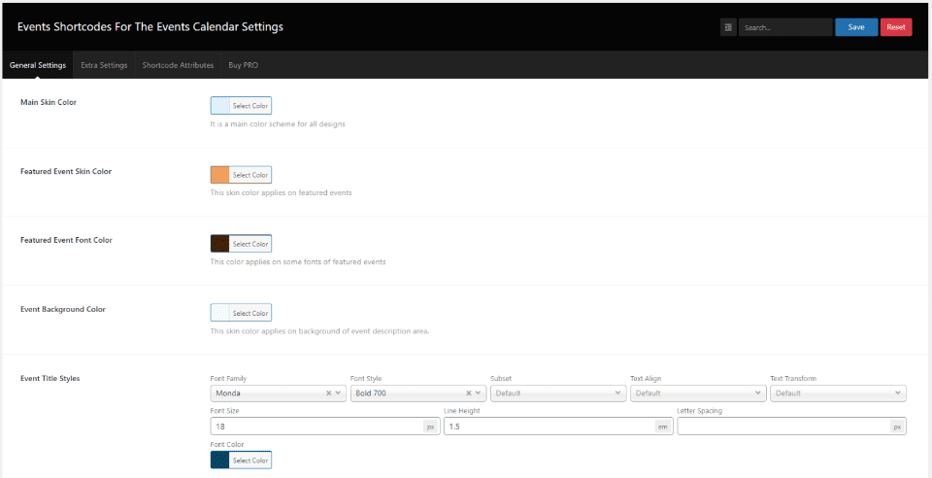The width and height of the screenshot is (932, 478).
Task: Open the Font Style dropdown arrow
Action: tap(478, 393)
